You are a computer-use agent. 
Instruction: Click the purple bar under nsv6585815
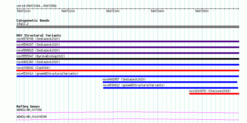point(128,53)
